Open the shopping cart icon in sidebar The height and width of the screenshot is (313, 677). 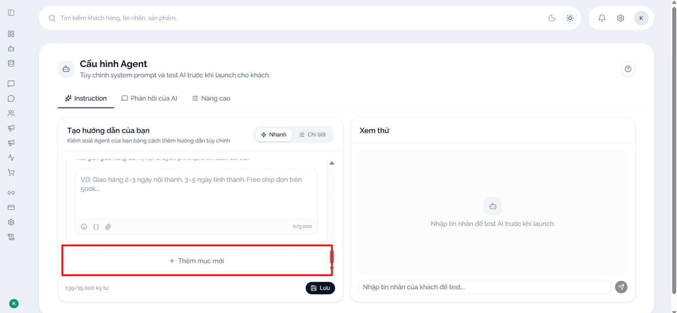coord(11,172)
